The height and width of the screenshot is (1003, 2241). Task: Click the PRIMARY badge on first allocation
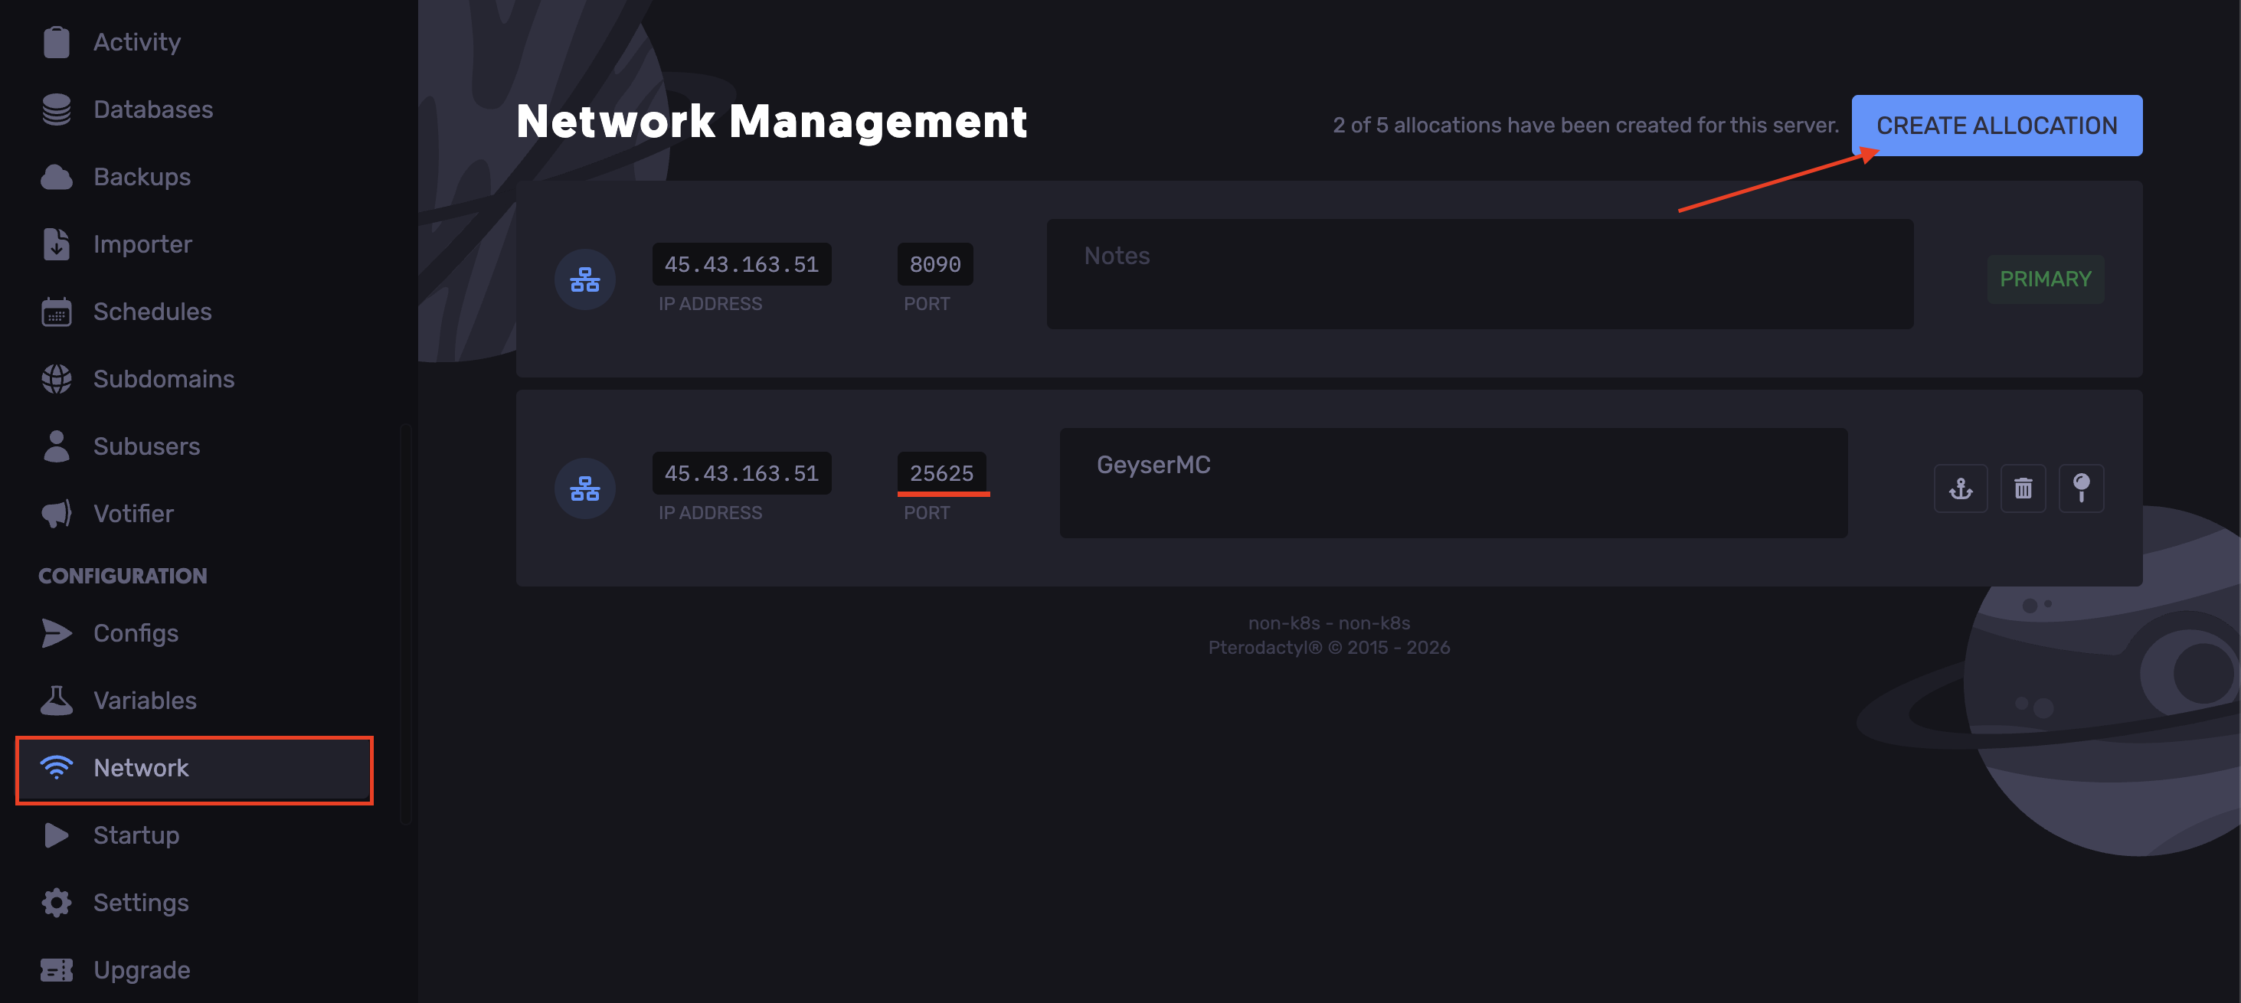click(2044, 279)
